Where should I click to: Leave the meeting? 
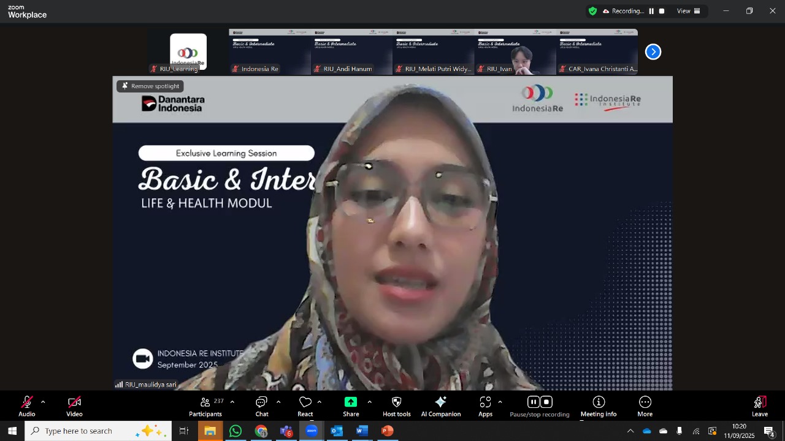pos(760,406)
